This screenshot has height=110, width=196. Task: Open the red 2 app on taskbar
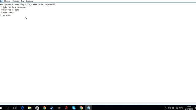(x=66, y=108)
